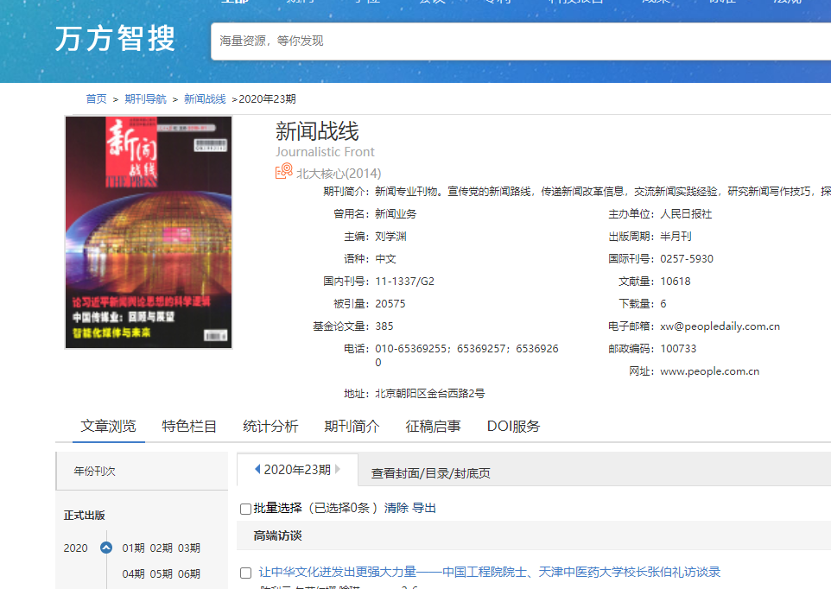This screenshot has height=589, width=831.
Task: Go to next issue with right arrow
Action: click(x=338, y=470)
